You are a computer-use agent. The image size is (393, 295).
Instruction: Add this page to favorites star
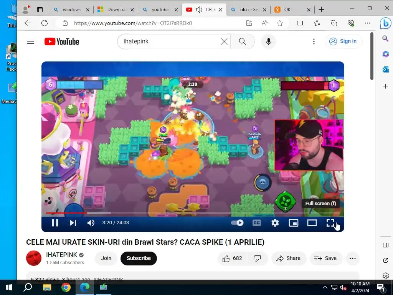(x=280, y=23)
